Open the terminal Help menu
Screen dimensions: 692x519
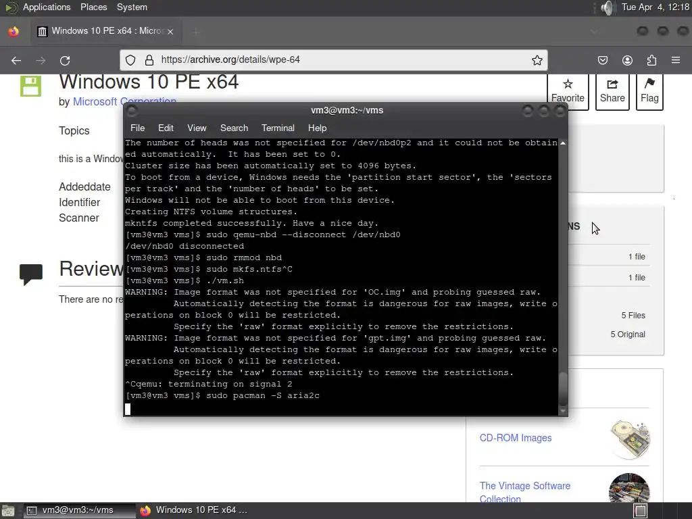317,128
